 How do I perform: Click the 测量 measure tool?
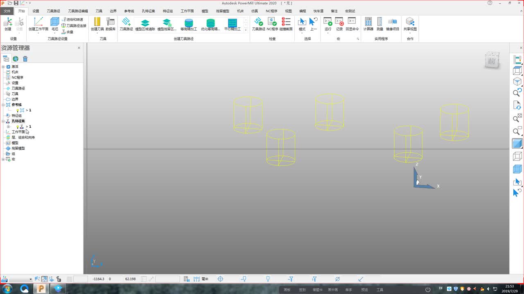tap(380, 24)
